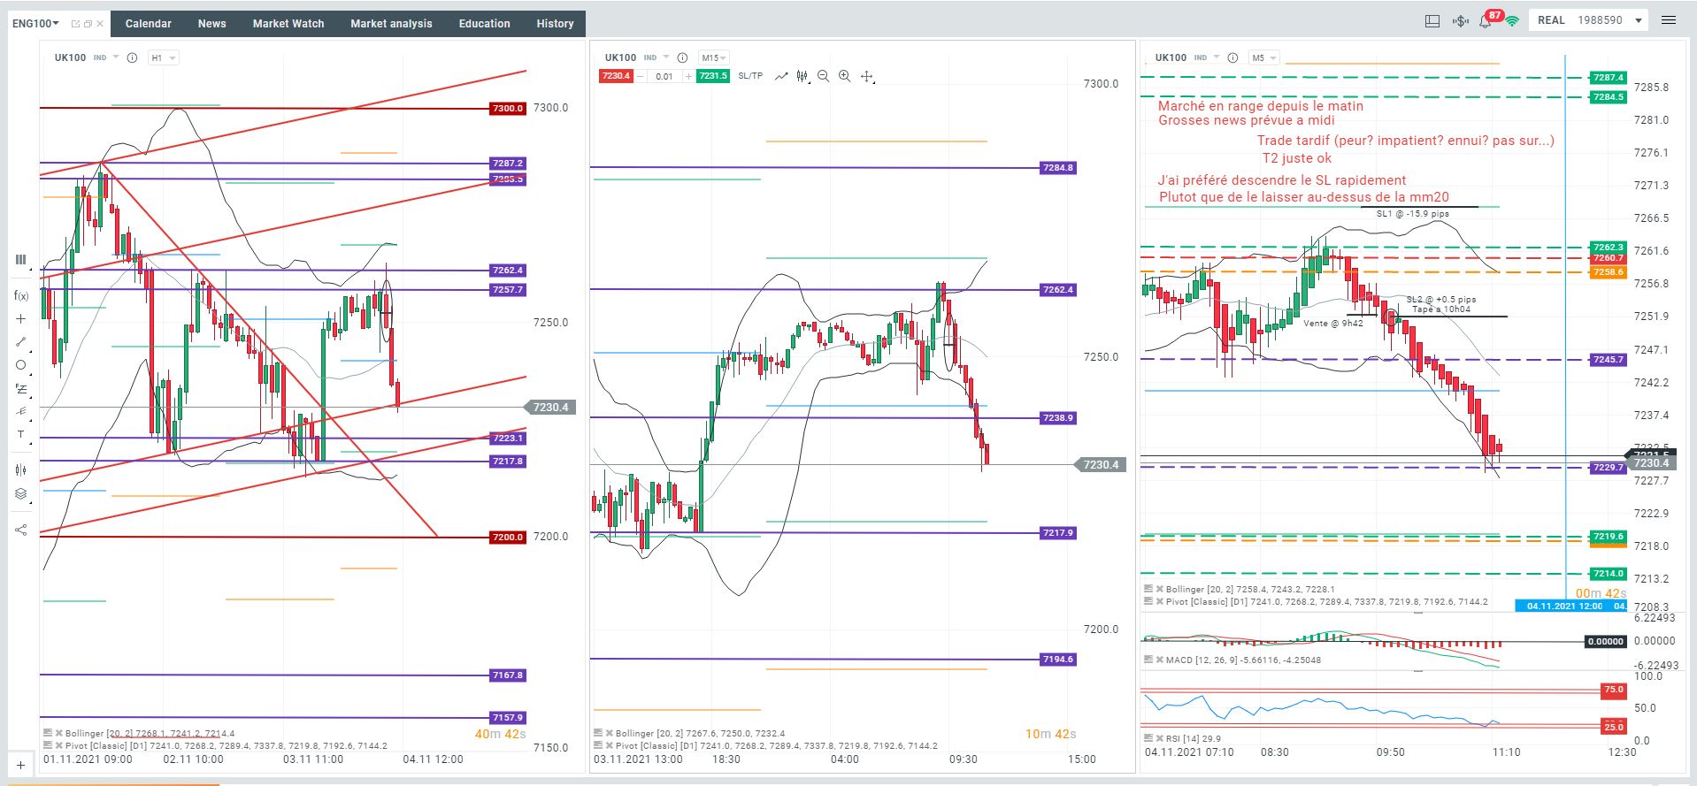This screenshot has height=786, width=1697.
Task: Show instrument info on the H1 chart
Action: [x=132, y=57]
